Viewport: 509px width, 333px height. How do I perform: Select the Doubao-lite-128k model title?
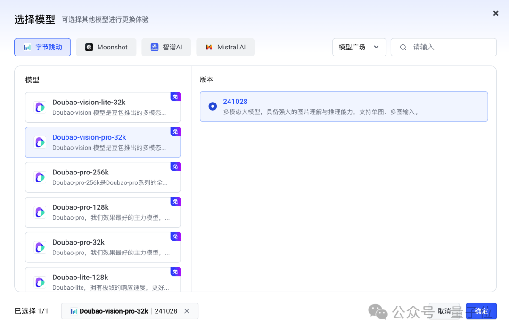pyautogui.click(x=80, y=277)
